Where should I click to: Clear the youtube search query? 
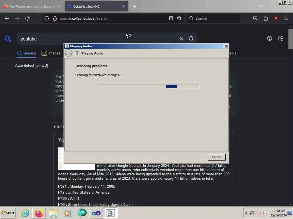click(x=181, y=39)
